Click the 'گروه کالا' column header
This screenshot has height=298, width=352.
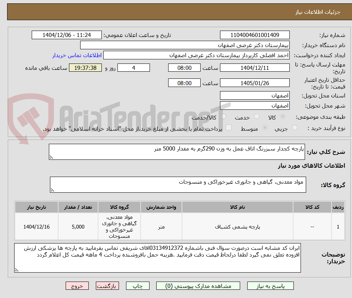[x=119, y=207]
